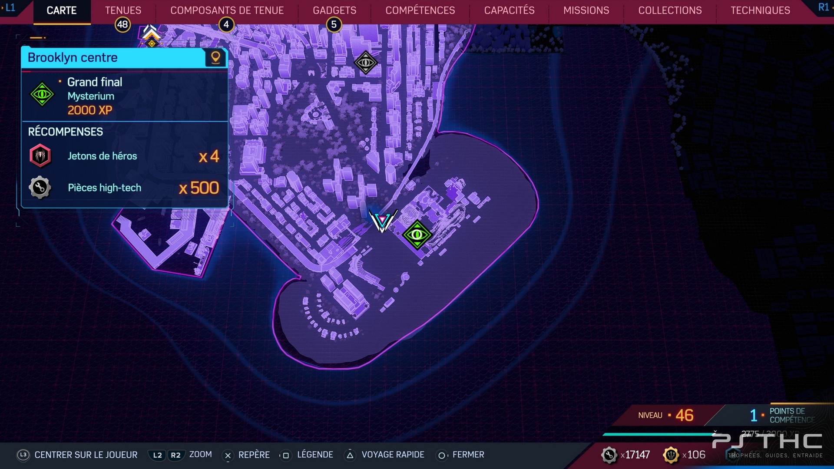Click the Jetons de héros spider icon
The height and width of the screenshot is (469, 834).
(40, 156)
